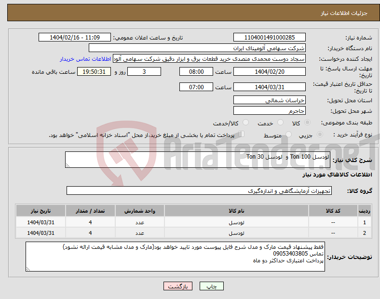Click the گروه کالا field تجهیزات آزمایشگاهی
380x299 pixels.
coord(199,190)
